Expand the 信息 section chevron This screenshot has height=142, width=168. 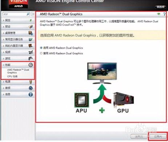[4, 94]
